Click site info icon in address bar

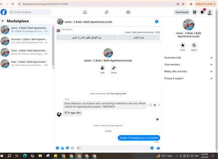[19, 4]
